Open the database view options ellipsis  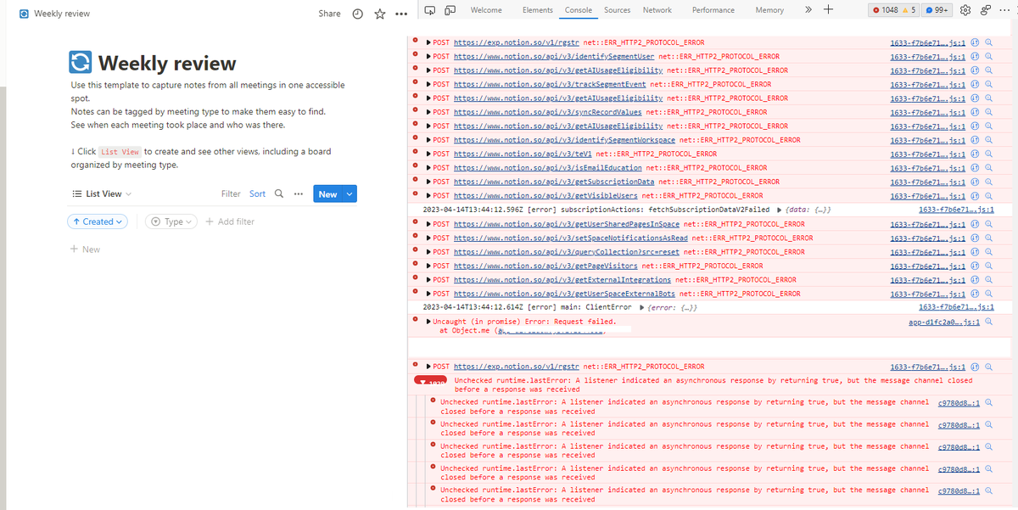(x=298, y=193)
